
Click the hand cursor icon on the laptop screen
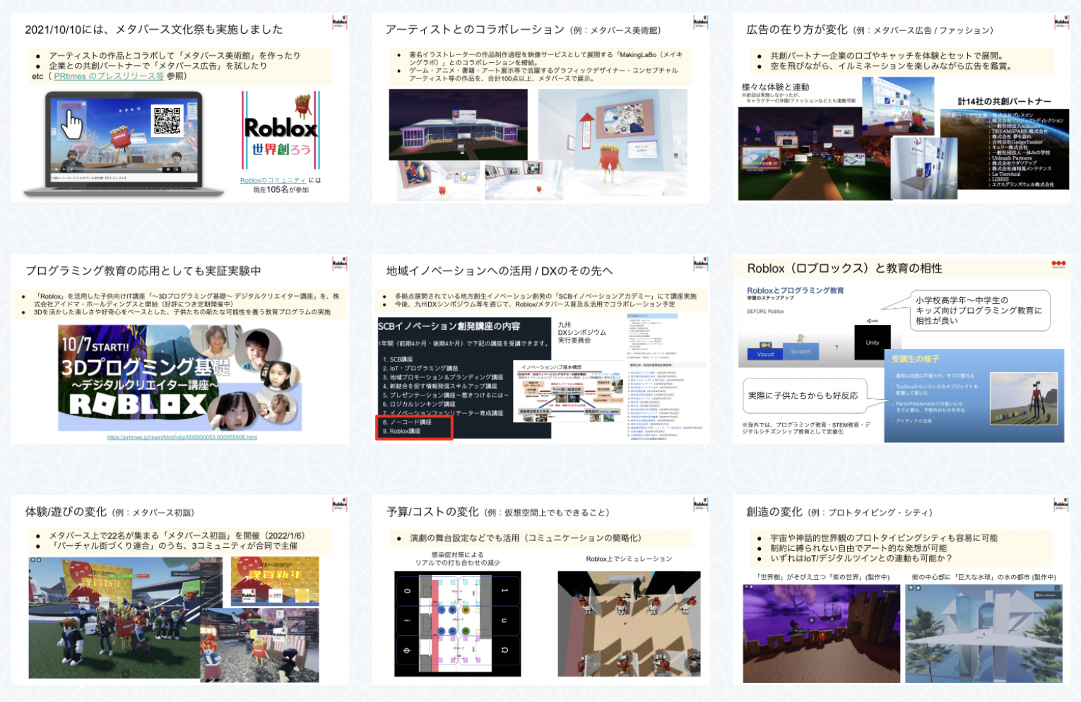[71, 125]
